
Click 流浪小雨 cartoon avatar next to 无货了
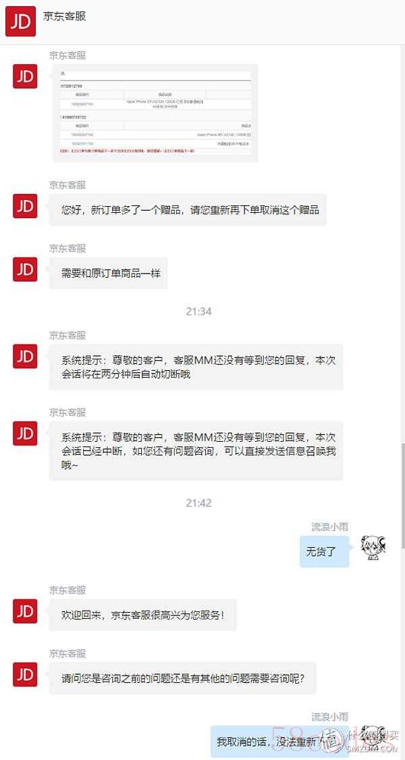click(x=373, y=548)
